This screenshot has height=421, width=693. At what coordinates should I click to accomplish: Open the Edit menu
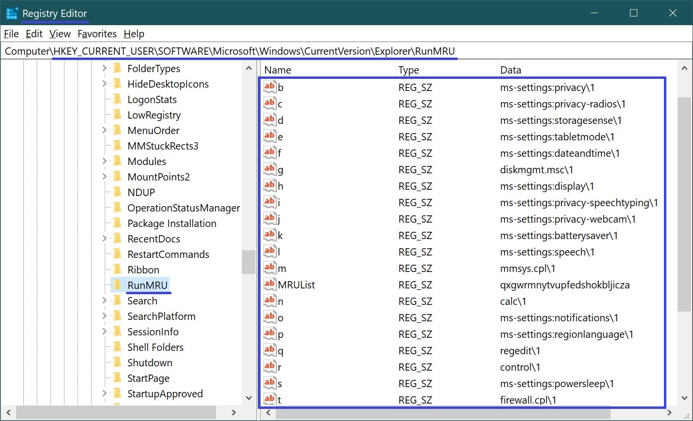click(x=34, y=33)
